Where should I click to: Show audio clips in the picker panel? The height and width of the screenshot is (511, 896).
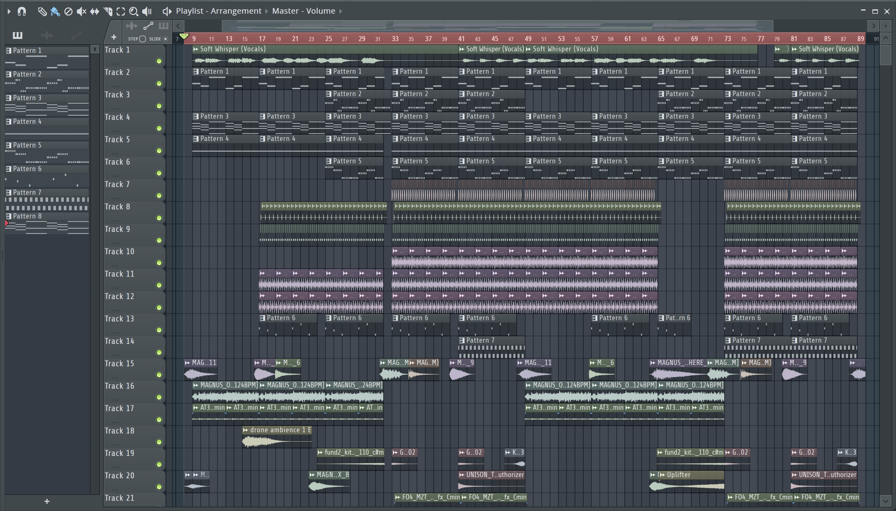(x=47, y=35)
